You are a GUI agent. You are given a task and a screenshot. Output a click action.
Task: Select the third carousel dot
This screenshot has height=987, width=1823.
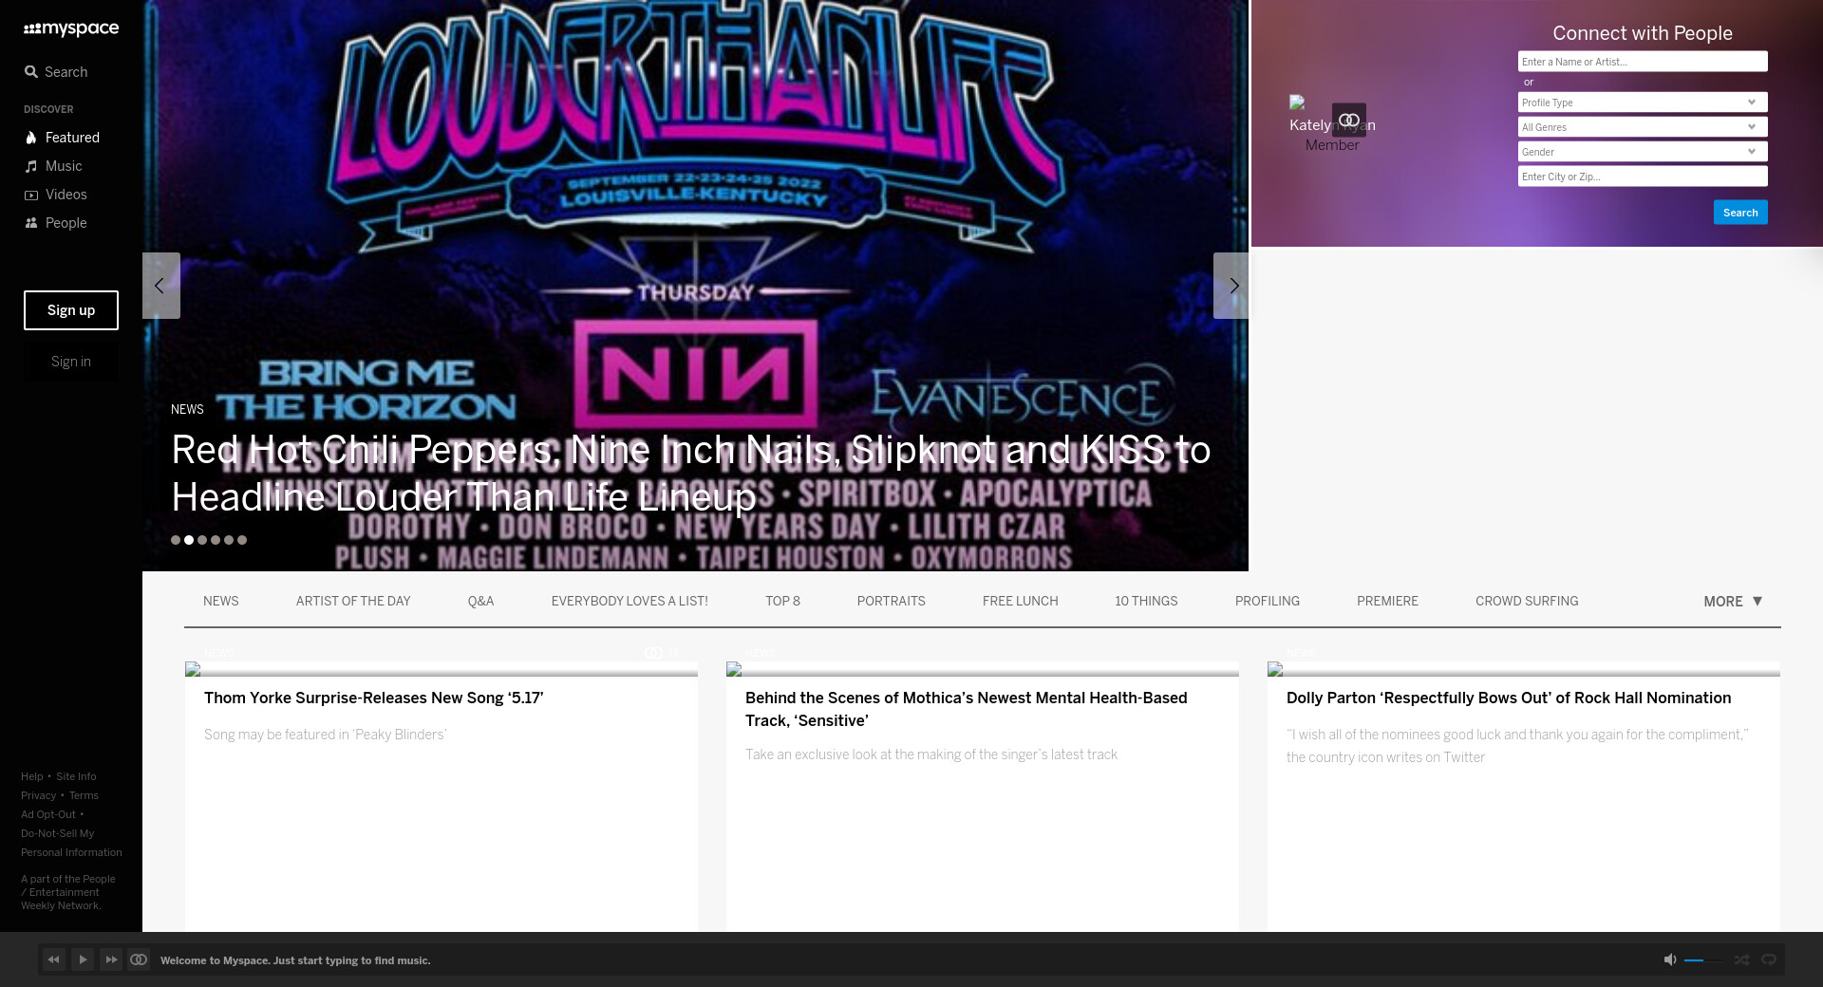pyautogui.click(x=202, y=540)
